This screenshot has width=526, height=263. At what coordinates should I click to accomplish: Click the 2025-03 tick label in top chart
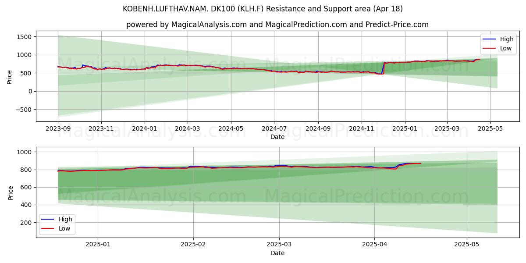tap(447, 129)
